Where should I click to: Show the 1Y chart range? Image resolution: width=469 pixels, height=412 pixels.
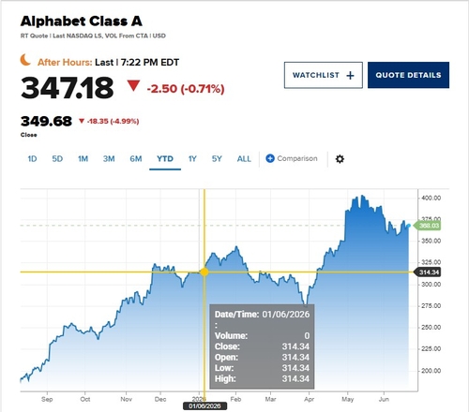192,159
